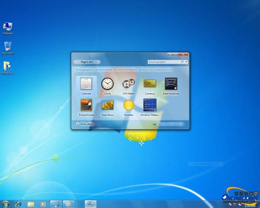Select the Slide Show gadget
Image resolution: width=260 pixels, height=208 pixels.
click(107, 107)
